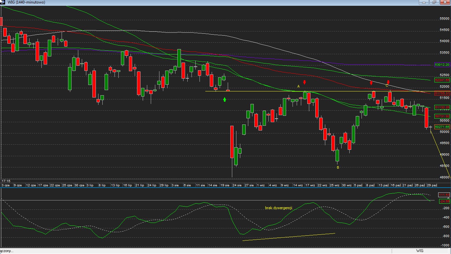Click the WIG panel in status bar
Image resolution: width=451 pixels, height=254 pixels.
[x=420, y=251]
